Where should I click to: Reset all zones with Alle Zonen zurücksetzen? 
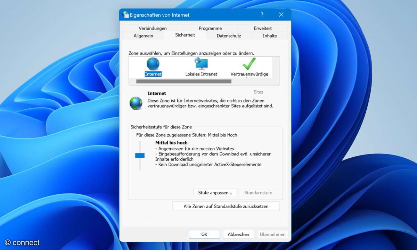pos(226,206)
